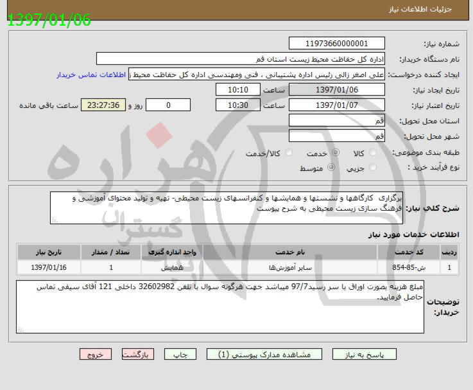Click the جزئیات اطلاعات نیاز page title
The image size is (473, 390).
coord(420,10)
